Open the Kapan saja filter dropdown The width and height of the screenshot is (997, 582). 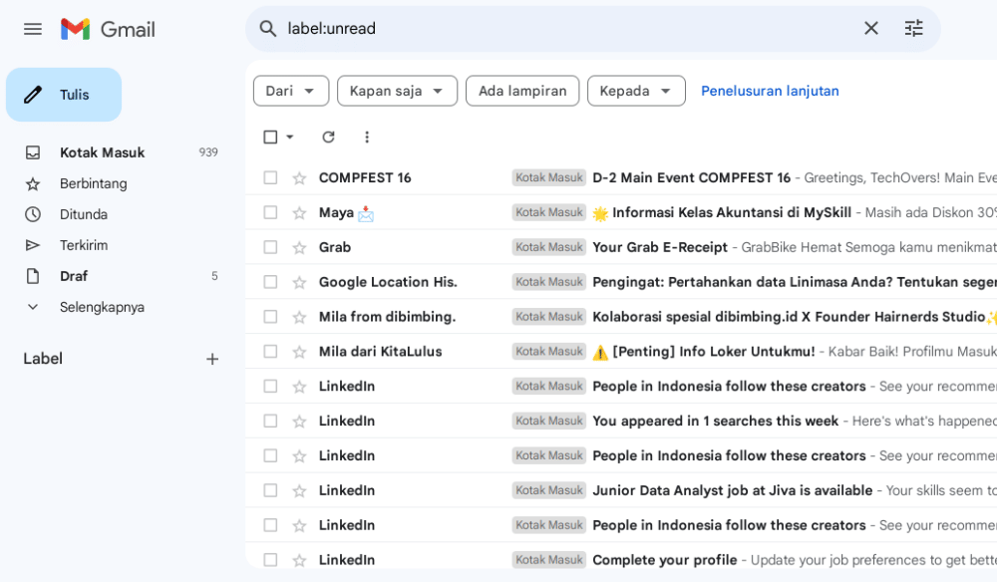pos(397,91)
